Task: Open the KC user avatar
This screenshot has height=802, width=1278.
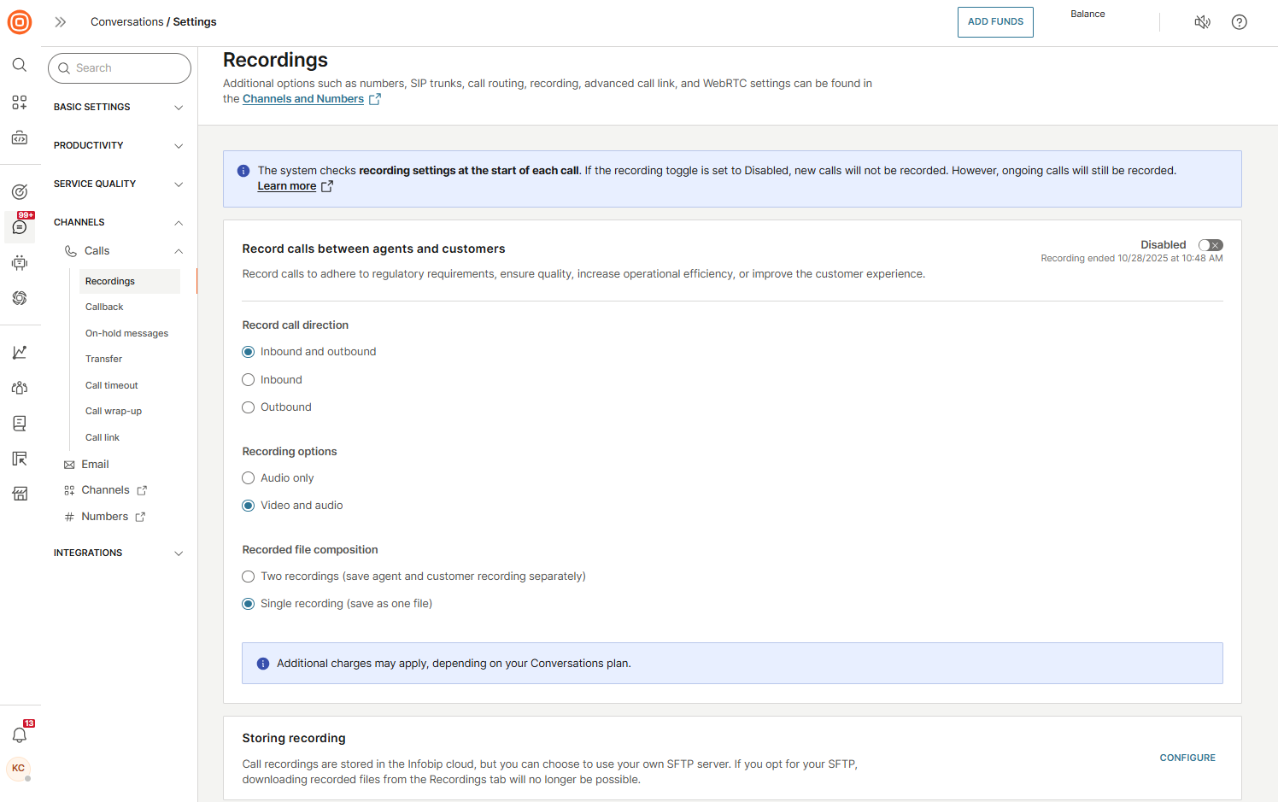Action: tap(19, 768)
